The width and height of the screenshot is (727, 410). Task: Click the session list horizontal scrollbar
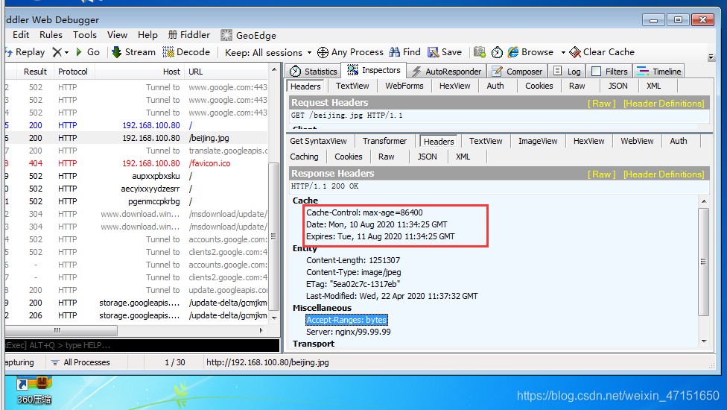tap(62, 331)
